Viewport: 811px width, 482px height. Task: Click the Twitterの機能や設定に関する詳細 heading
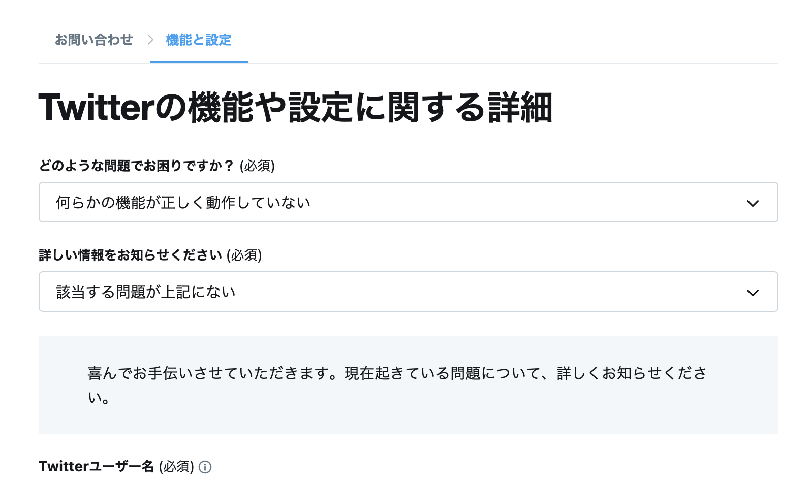295,108
